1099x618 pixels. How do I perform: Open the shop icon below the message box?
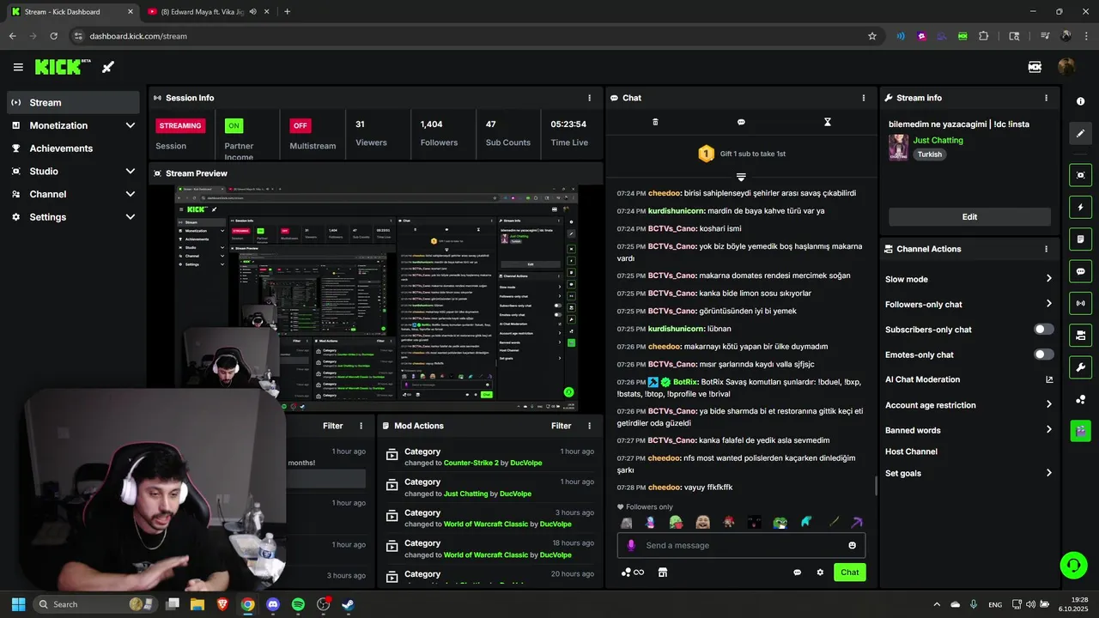pyautogui.click(x=662, y=573)
